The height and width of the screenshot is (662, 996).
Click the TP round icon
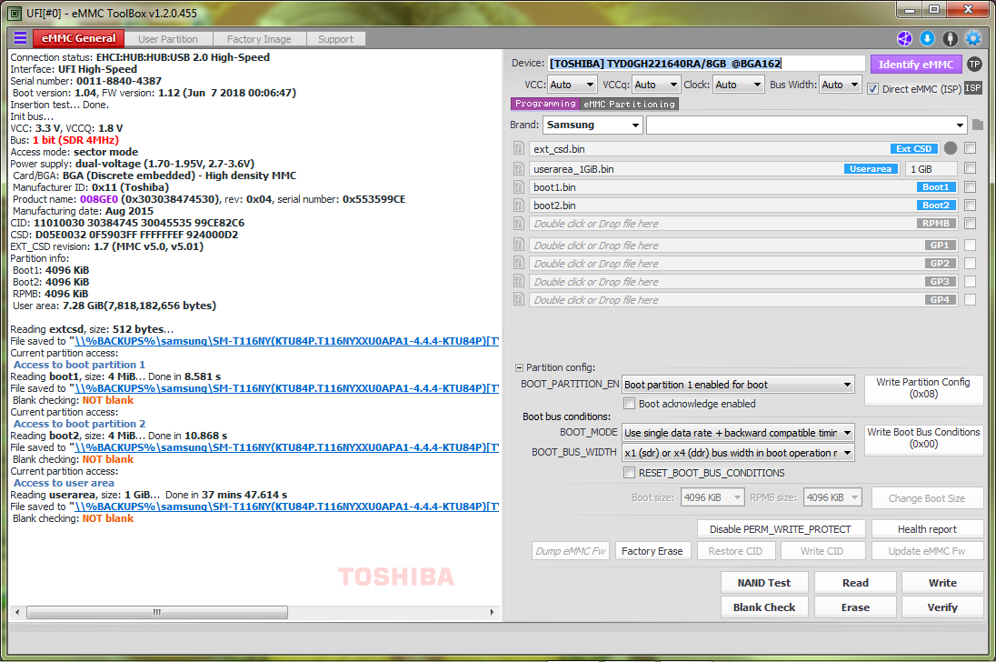coord(974,65)
